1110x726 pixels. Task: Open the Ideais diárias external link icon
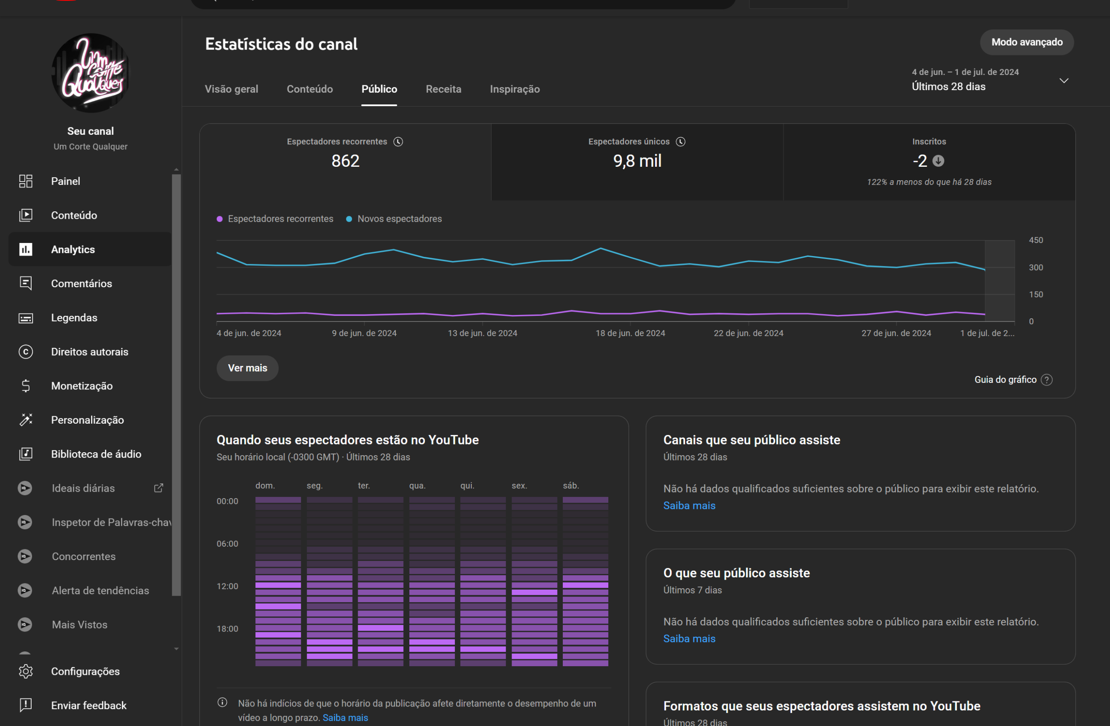tap(159, 488)
